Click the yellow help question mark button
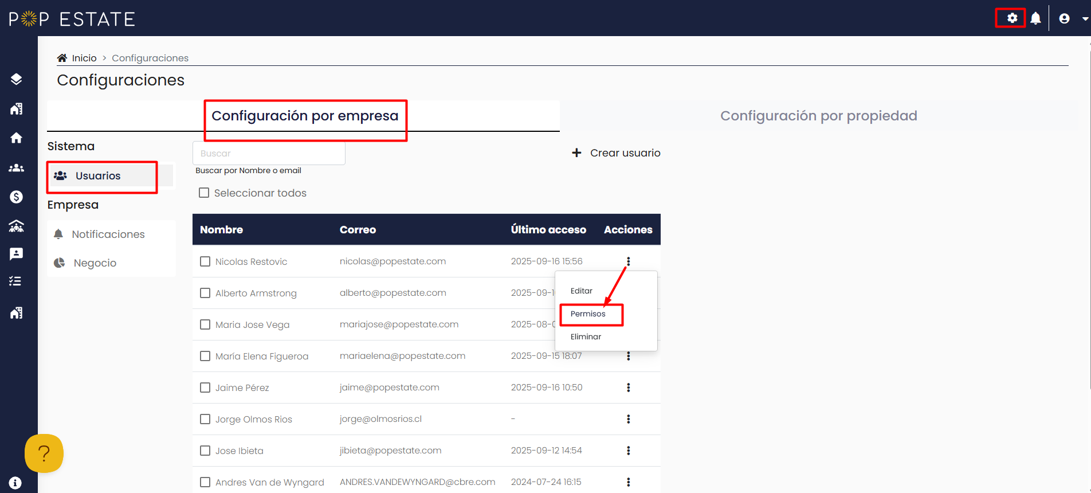The height and width of the screenshot is (493, 1091). [x=44, y=453]
